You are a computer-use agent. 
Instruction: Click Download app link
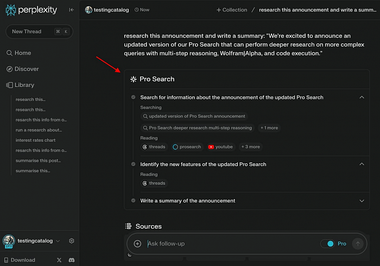[20, 260]
